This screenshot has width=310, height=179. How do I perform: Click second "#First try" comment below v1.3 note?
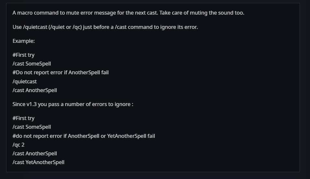coord(23,118)
